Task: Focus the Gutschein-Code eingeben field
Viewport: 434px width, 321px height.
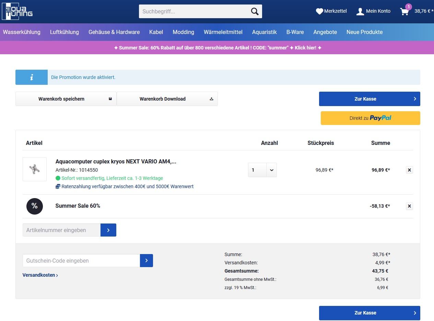Action: [x=81, y=261]
